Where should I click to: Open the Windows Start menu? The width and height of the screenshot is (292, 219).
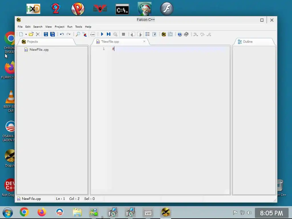tap(8, 212)
